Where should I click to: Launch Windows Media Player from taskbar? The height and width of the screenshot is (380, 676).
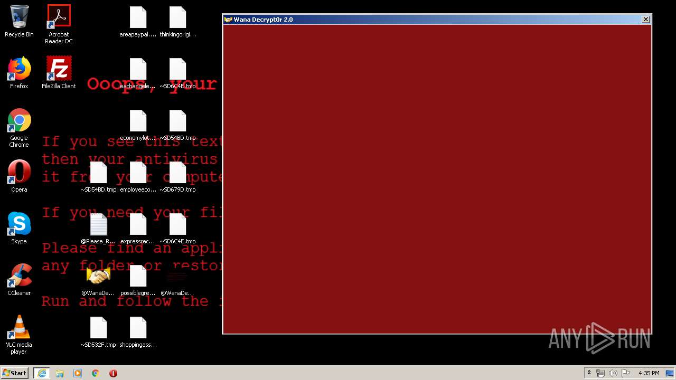78,373
